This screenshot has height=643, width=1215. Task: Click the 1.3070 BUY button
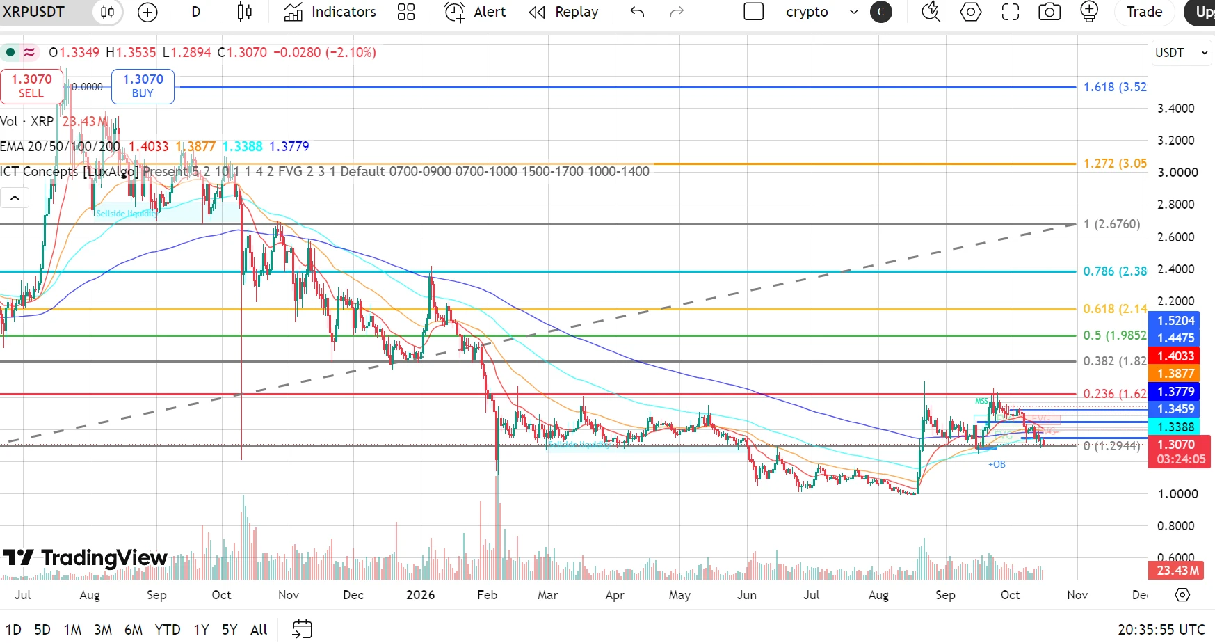(x=143, y=86)
